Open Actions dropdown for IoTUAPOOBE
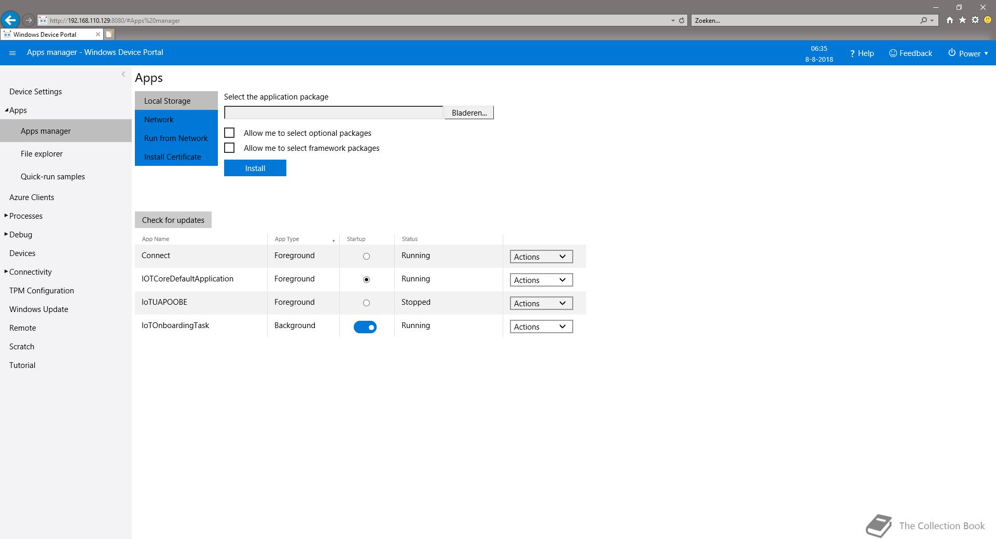 pos(541,303)
